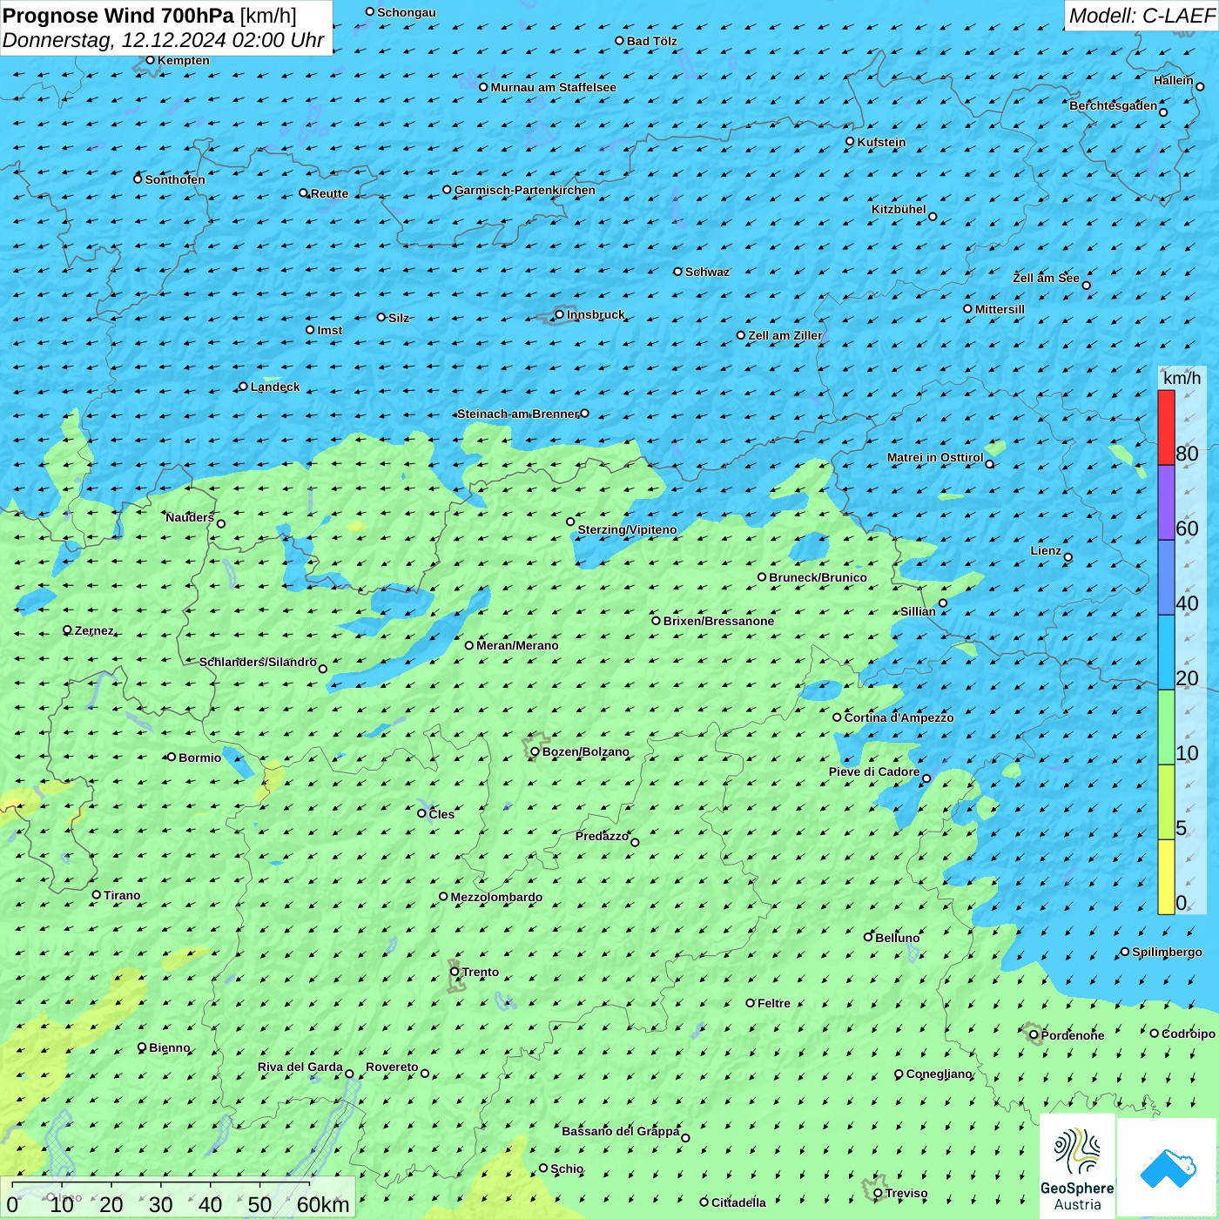Image resolution: width=1219 pixels, height=1219 pixels.
Task: Click the Meran/Merano city label
Action: 517,645
